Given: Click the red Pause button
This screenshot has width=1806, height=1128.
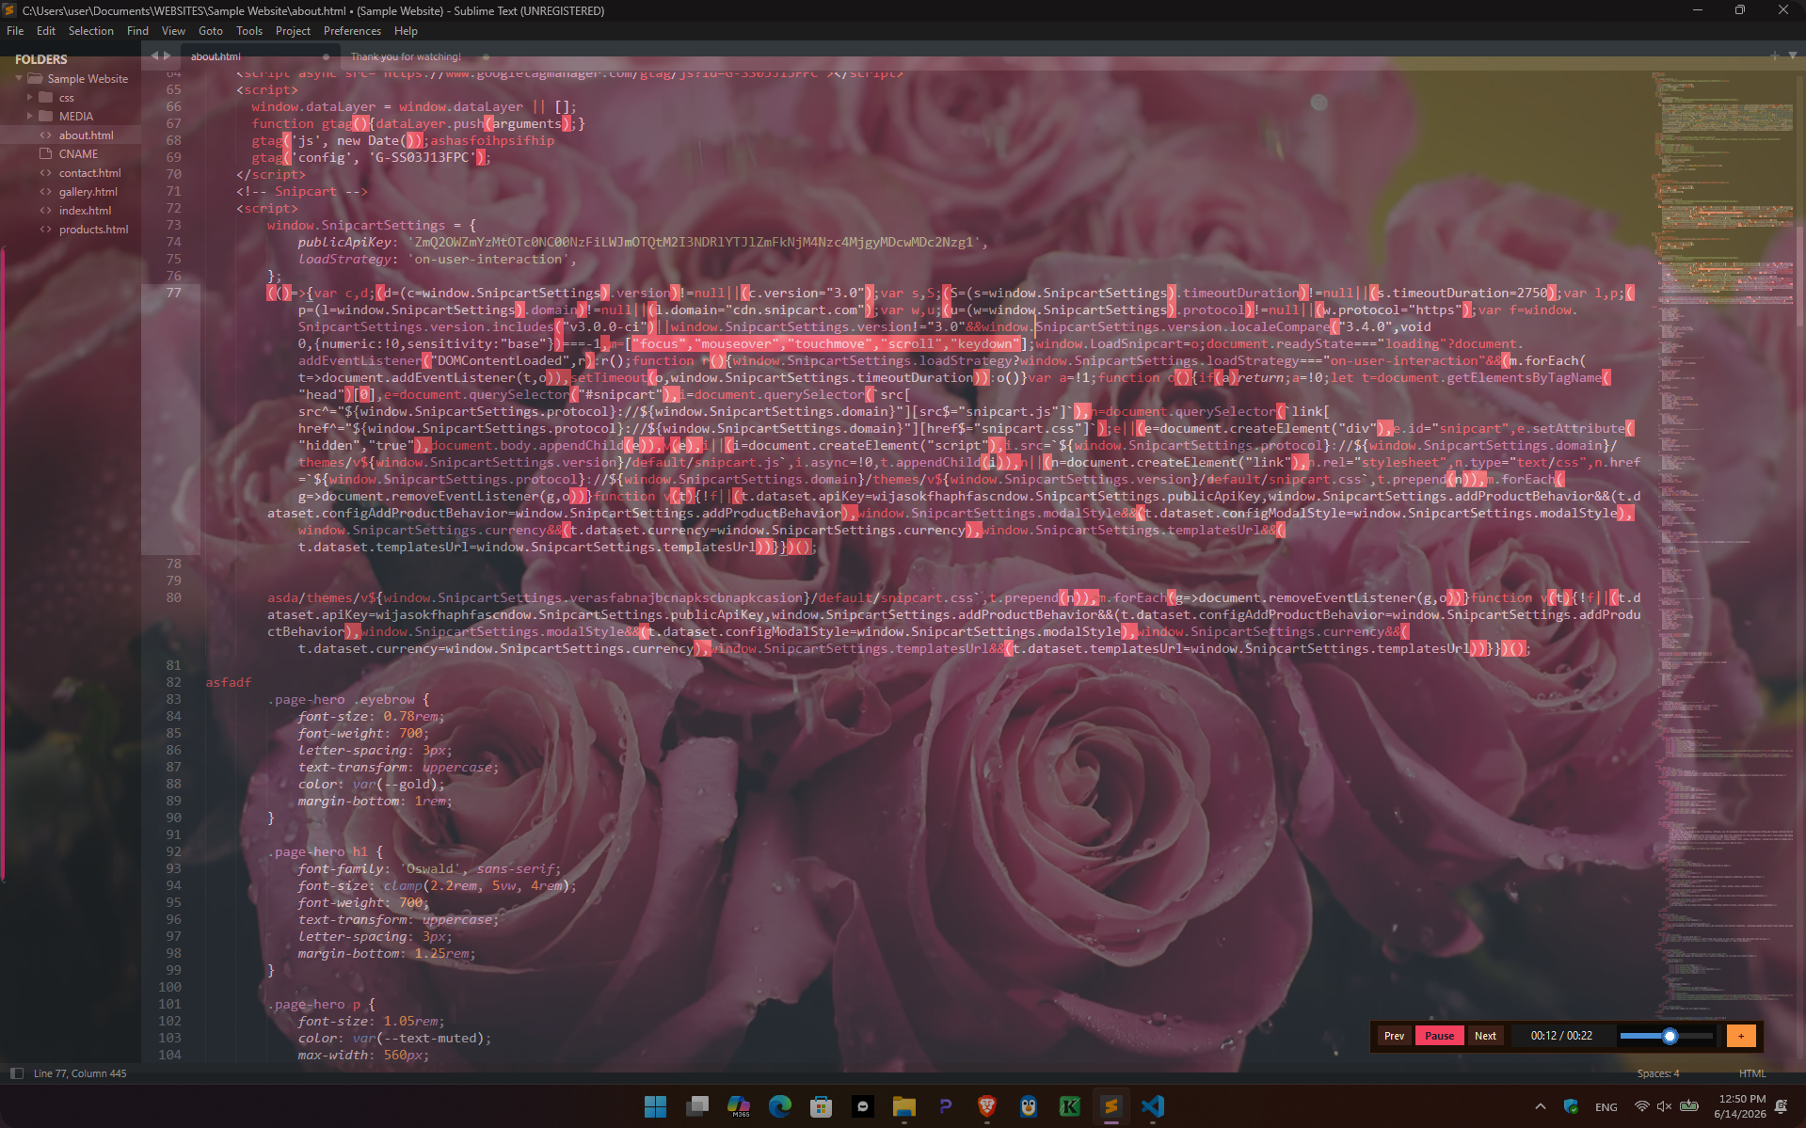Looking at the screenshot, I should click(1439, 1036).
